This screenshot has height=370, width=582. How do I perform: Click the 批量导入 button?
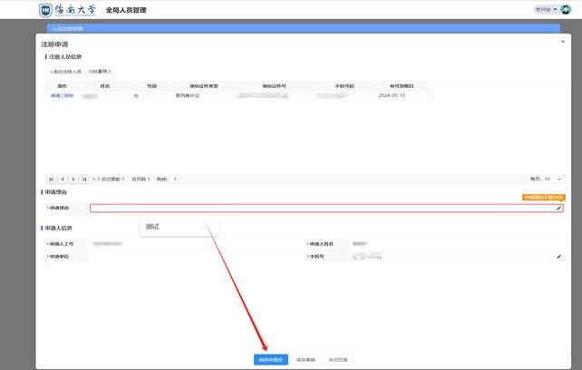click(101, 71)
